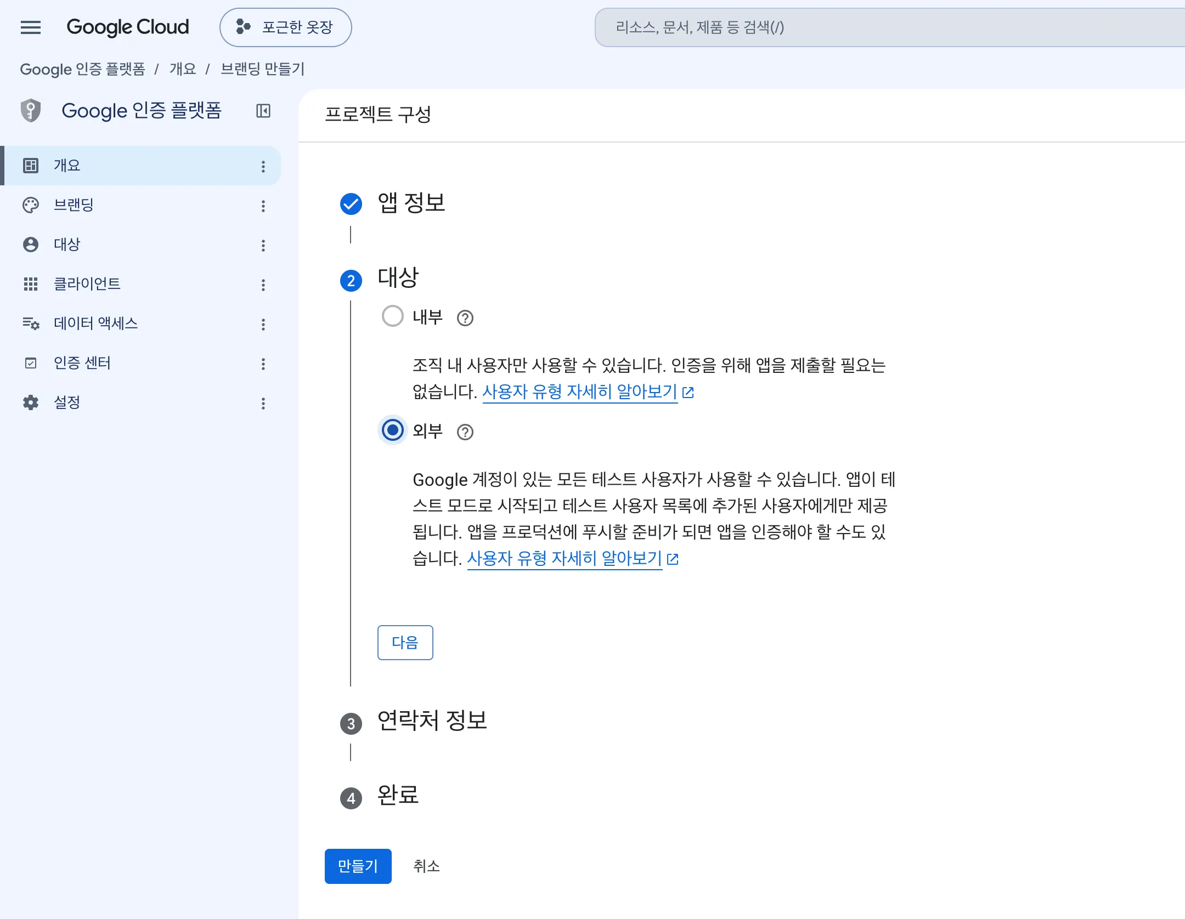Screen dimensions: 1185x919
Task: Open the 대상 row three-dot menu
Action: point(263,245)
